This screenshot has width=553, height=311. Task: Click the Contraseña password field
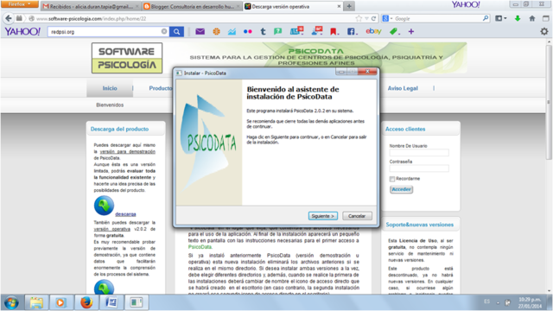coord(419,168)
